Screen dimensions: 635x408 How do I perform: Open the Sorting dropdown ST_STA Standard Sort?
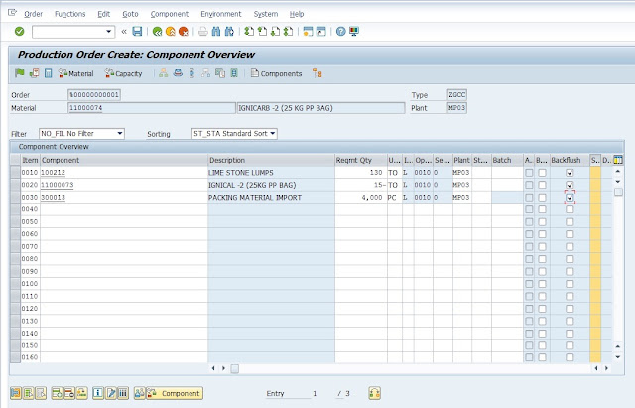pos(234,133)
